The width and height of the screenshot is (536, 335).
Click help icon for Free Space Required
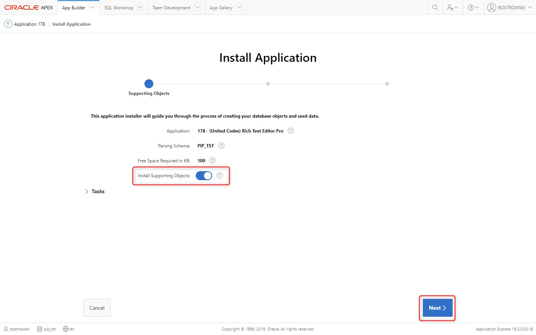[x=213, y=160]
